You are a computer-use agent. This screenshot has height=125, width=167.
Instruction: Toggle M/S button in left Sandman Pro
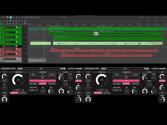(79, 93)
